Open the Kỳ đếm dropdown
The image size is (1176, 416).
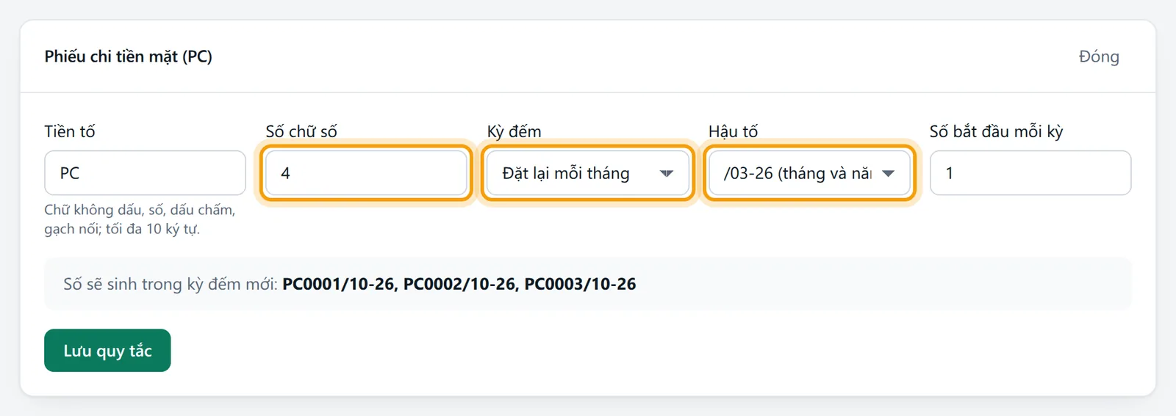tap(587, 173)
